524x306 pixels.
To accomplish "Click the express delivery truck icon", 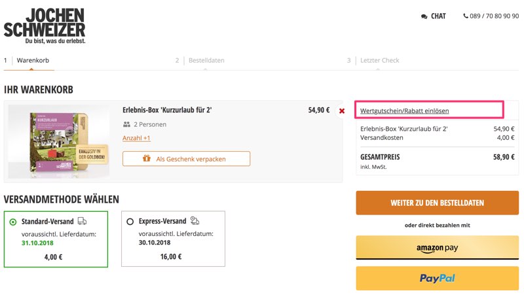I will point(195,221).
